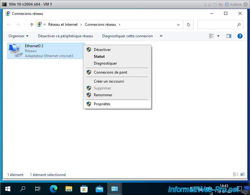Click the Windows Search icon
This screenshot has height=195, width=250.
[x=22, y=188]
